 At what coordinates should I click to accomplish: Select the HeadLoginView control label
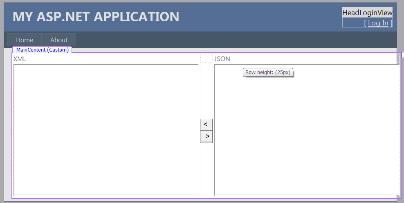[x=367, y=13]
